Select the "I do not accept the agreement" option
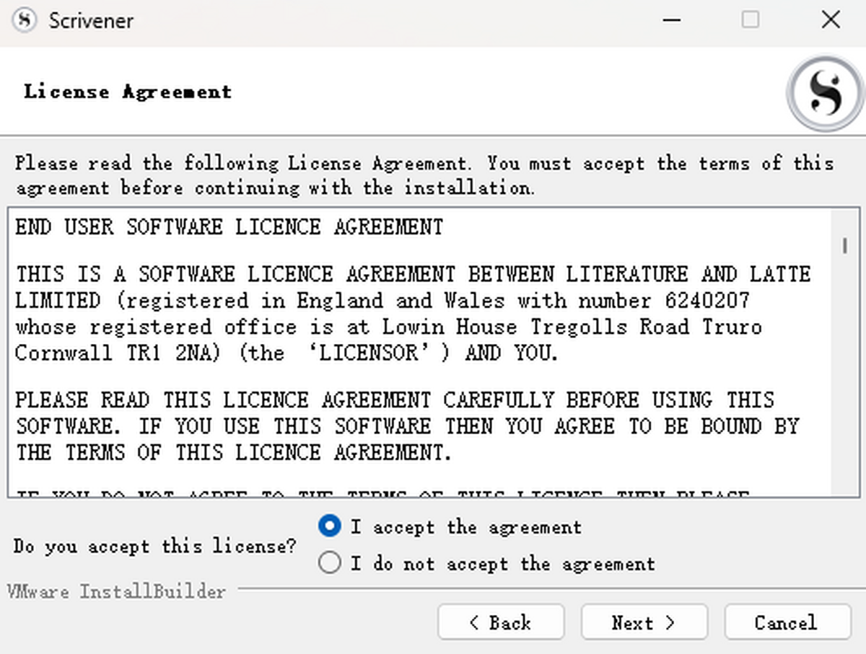The height and width of the screenshot is (654, 866). click(x=330, y=562)
